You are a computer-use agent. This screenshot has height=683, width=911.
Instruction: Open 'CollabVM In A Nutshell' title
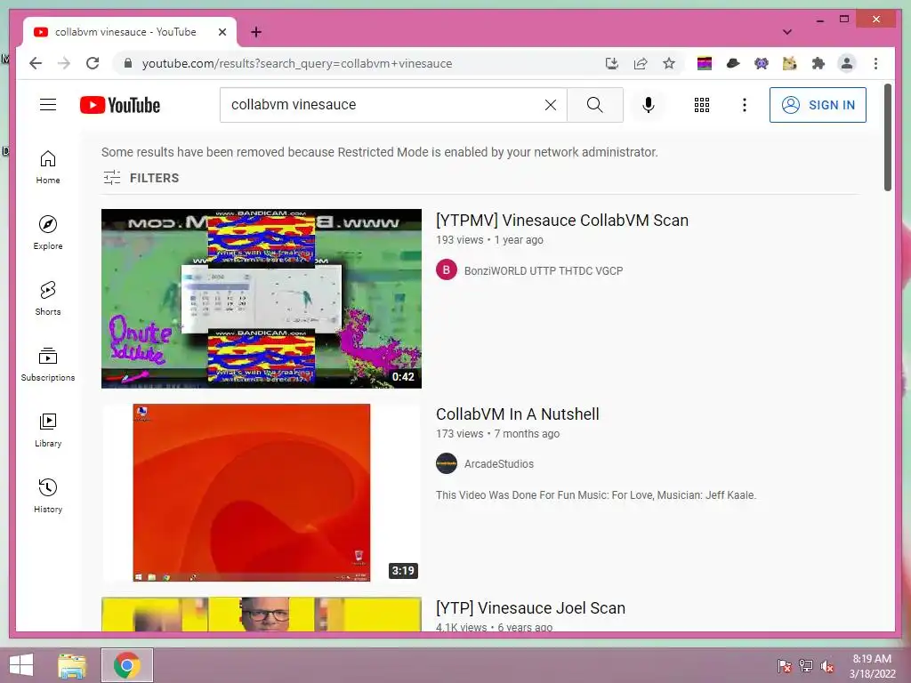(x=517, y=414)
